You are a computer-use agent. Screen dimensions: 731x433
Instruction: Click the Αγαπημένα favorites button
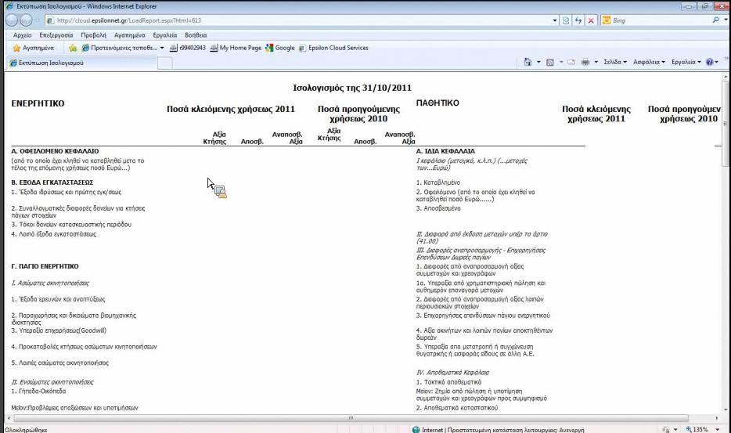34,48
